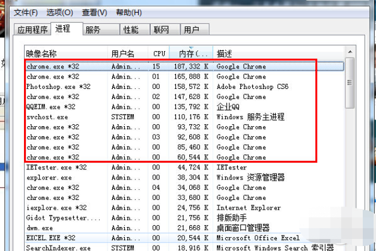The height and width of the screenshot is (251, 376).
Task: Click the vertical scrollbar thumb
Action: (350, 83)
